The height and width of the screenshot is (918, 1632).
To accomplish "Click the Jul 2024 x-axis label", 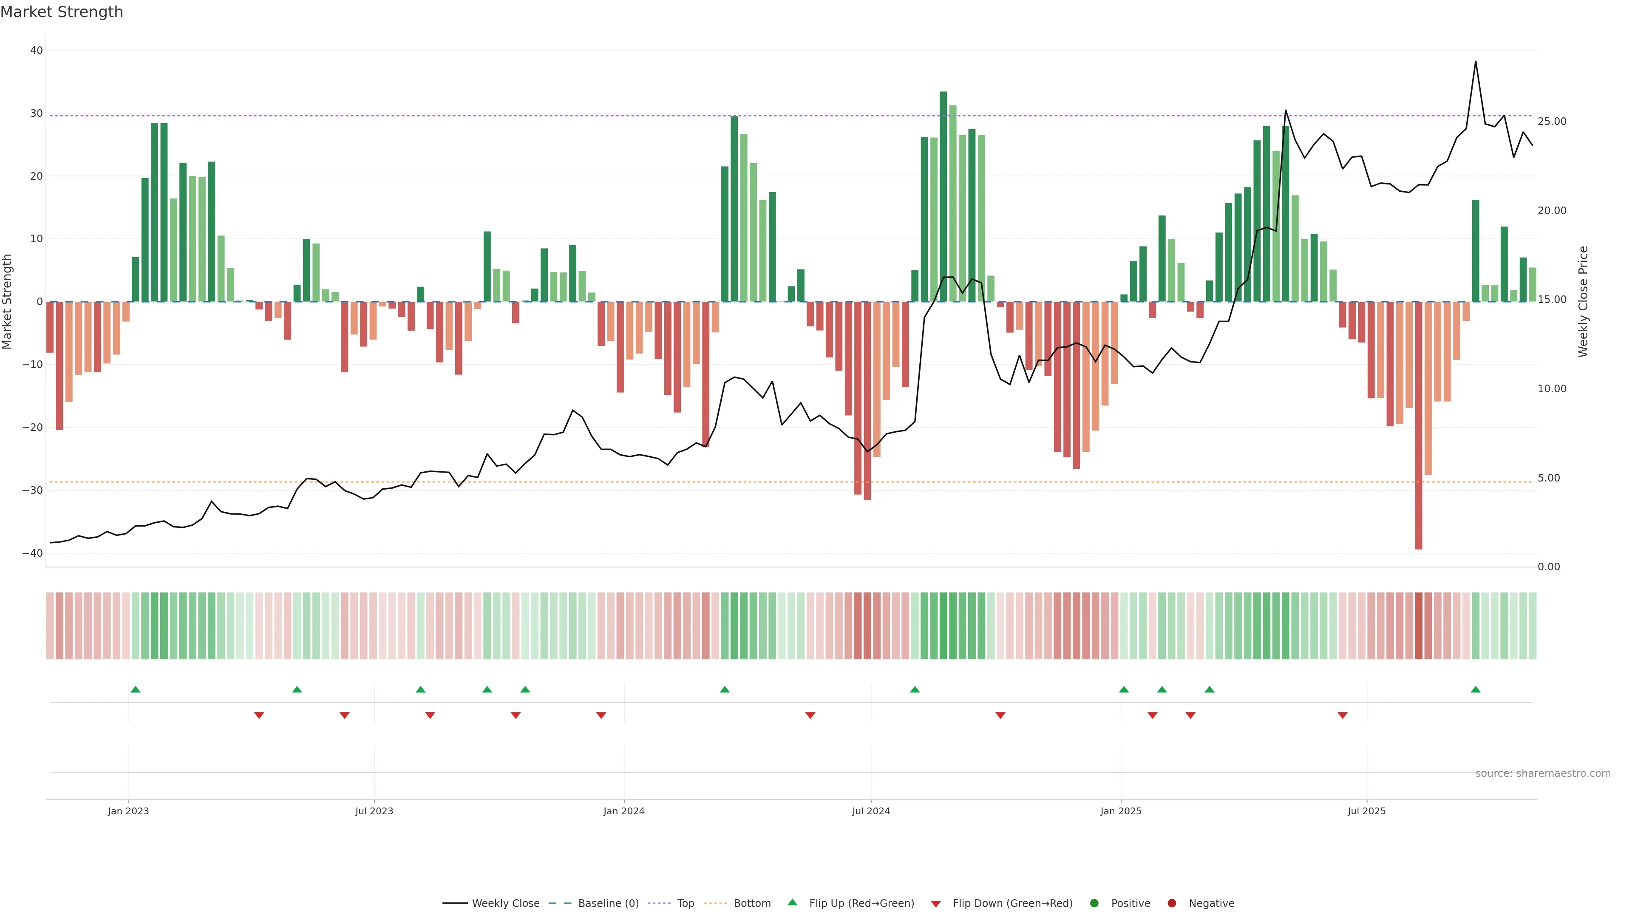I will 870,811.
